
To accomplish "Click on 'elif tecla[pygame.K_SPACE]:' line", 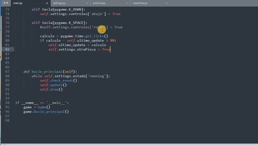I will click(x=59, y=23).
